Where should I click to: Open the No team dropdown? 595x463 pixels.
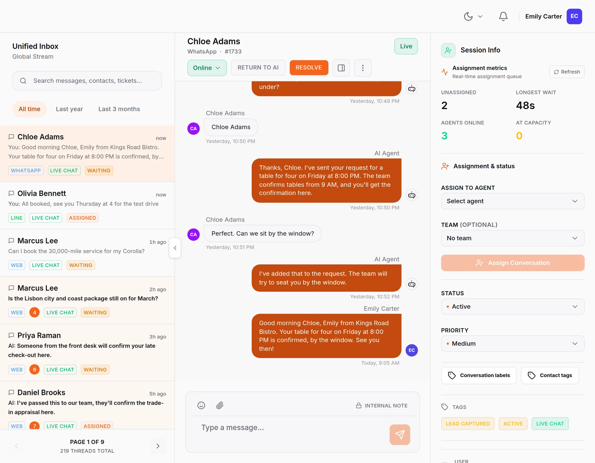tap(512, 238)
